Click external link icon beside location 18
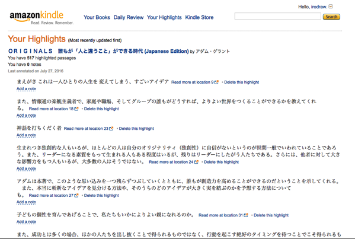 (x=76, y=109)
